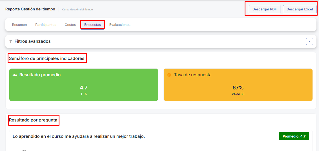Go to the Costos tab
The image size is (319, 151).
click(x=70, y=25)
